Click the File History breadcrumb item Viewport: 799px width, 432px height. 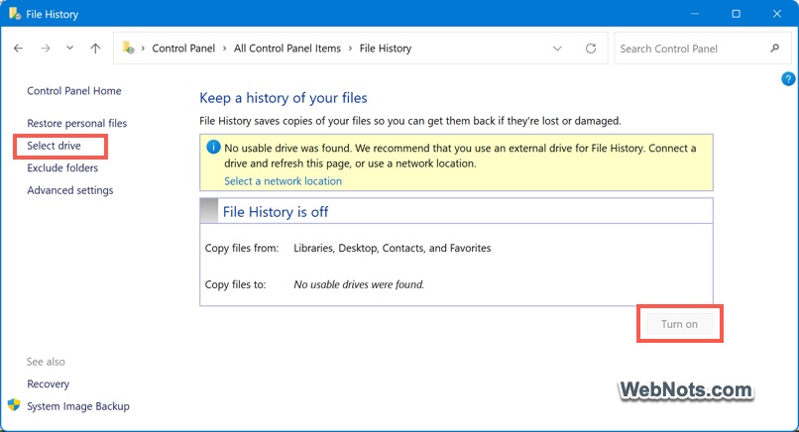(x=386, y=49)
